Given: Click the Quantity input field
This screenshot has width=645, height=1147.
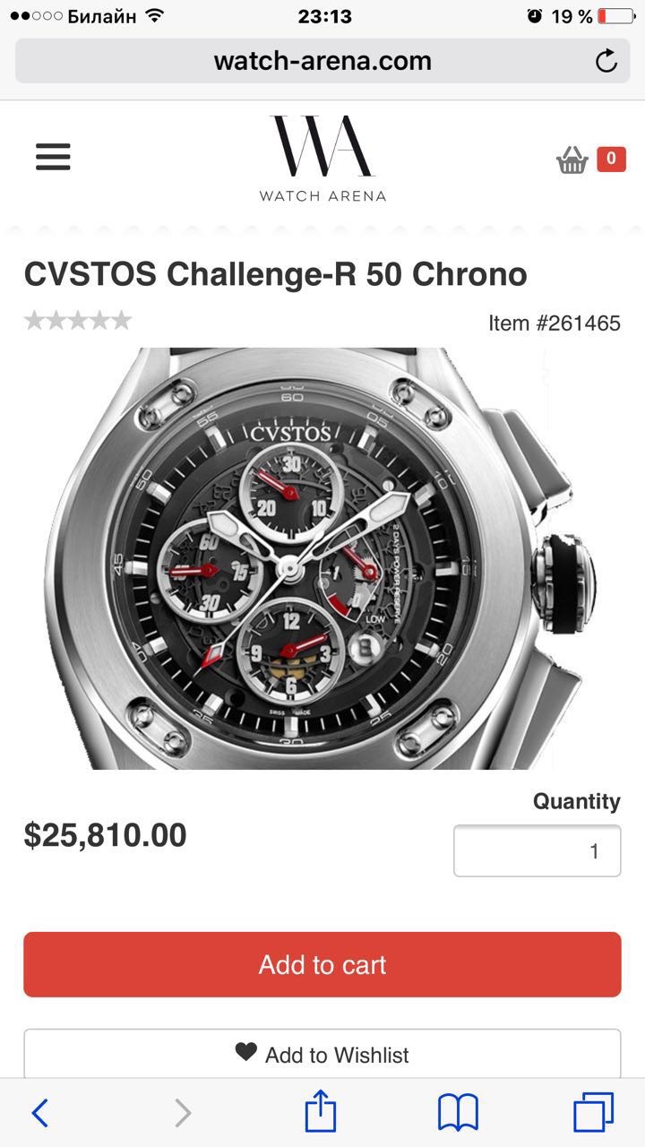Looking at the screenshot, I should point(537,850).
